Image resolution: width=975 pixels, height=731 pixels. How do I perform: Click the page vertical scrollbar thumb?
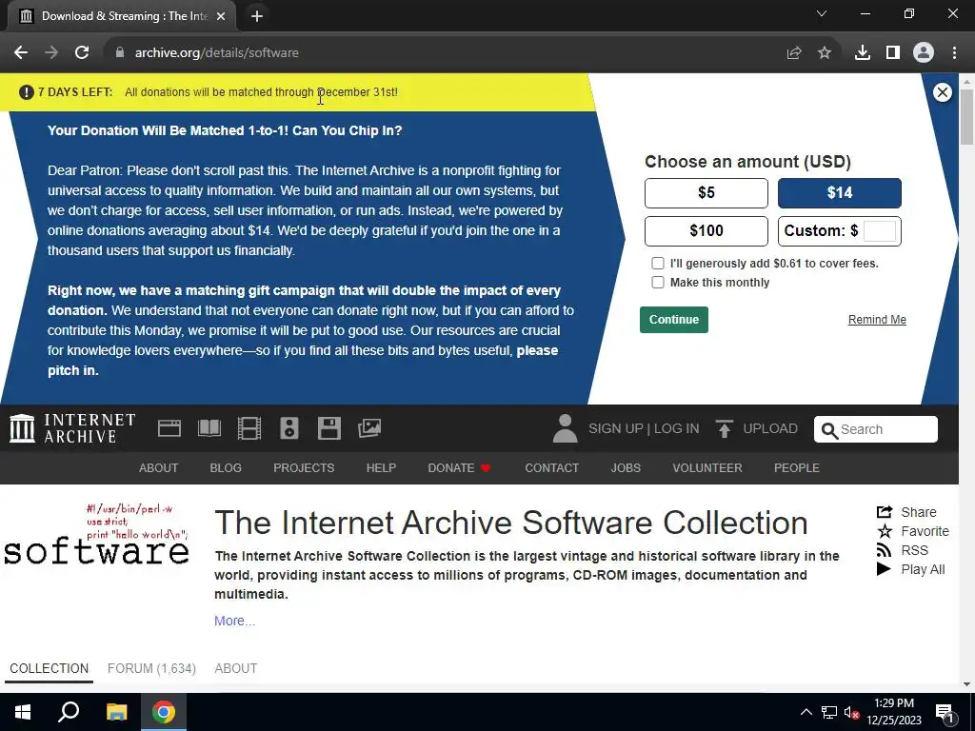click(966, 117)
